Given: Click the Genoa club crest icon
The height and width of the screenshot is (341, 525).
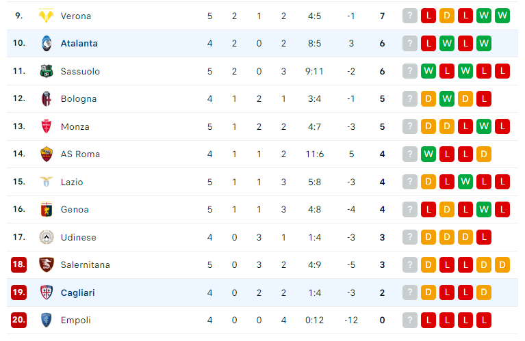Looking at the screenshot, I should pos(47,209).
